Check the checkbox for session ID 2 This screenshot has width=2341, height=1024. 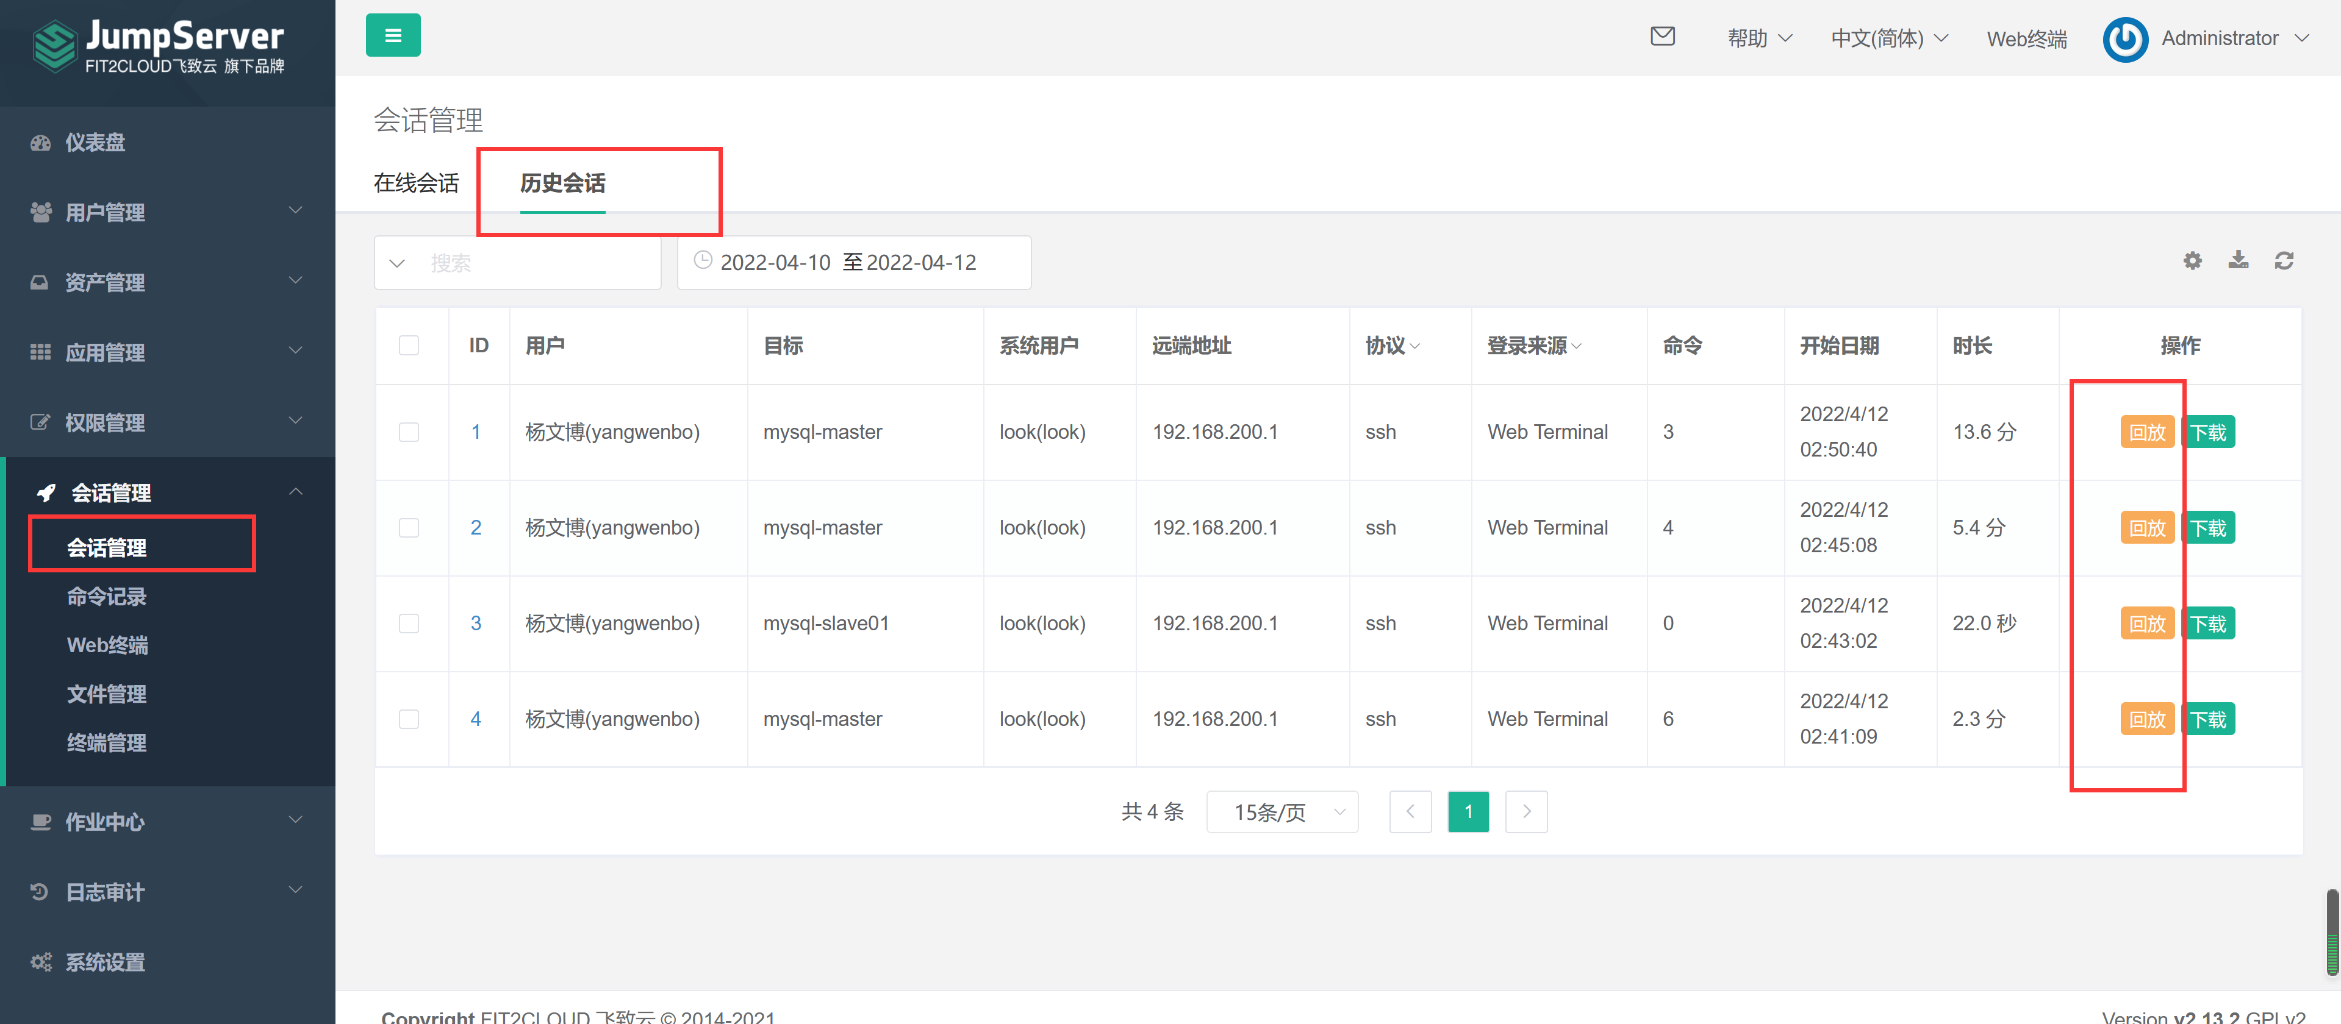[x=409, y=528]
